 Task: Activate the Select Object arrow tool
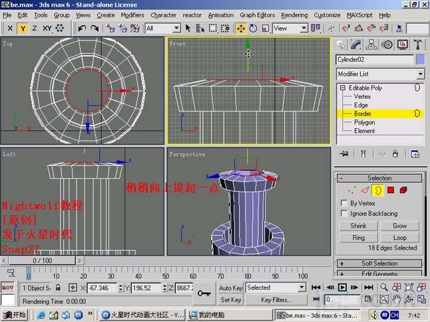click(x=188, y=28)
